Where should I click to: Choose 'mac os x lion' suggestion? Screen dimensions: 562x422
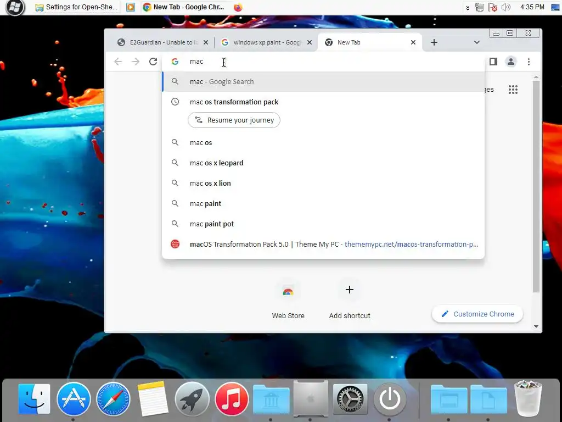pos(323,183)
